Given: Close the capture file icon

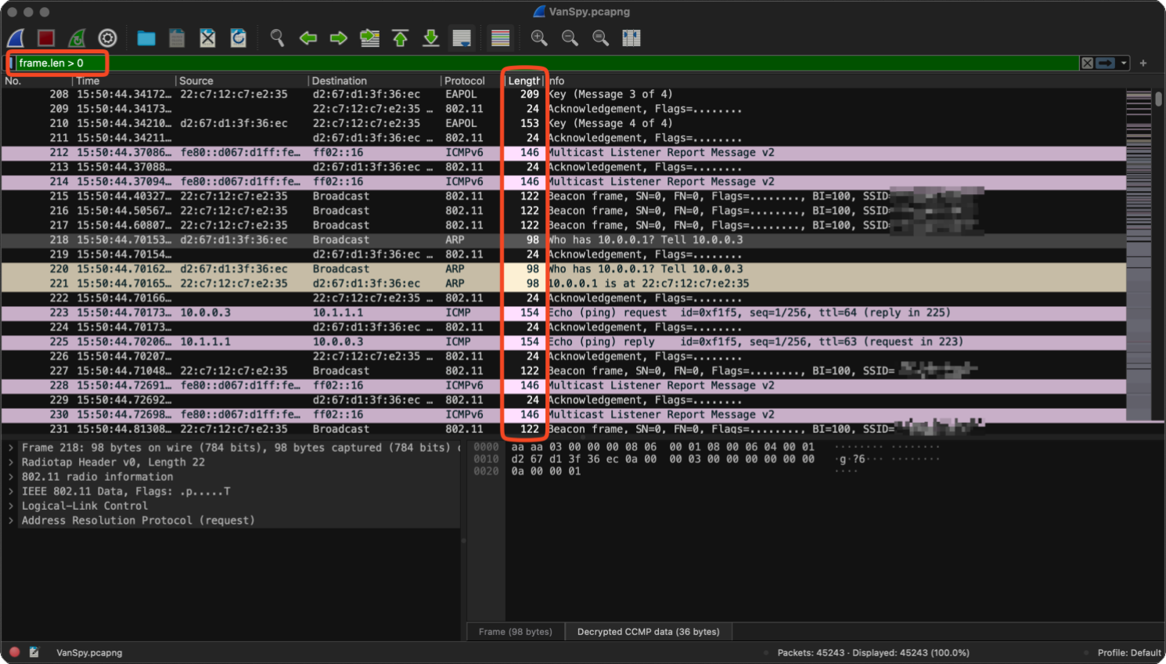Looking at the screenshot, I should (x=207, y=38).
